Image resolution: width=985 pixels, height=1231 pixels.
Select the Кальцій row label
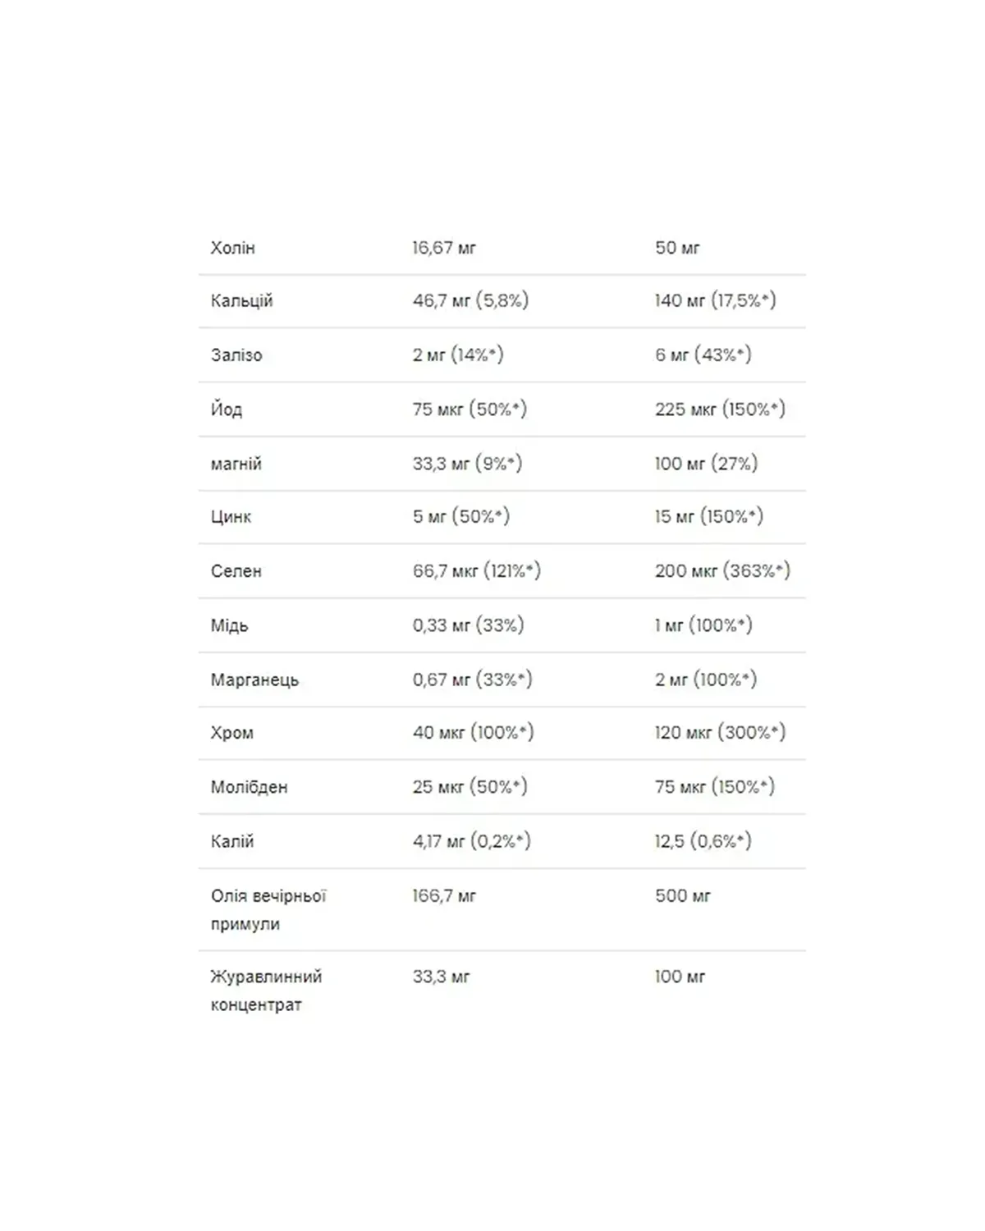(241, 301)
